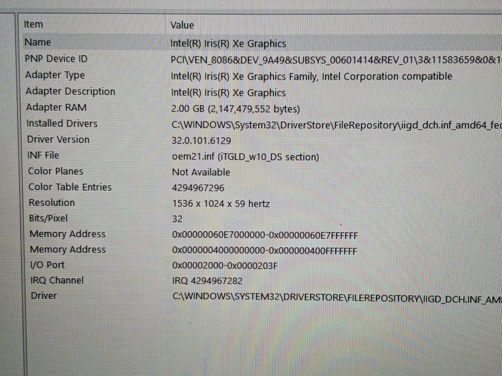Click the Value column header

pyautogui.click(x=182, y=25)
